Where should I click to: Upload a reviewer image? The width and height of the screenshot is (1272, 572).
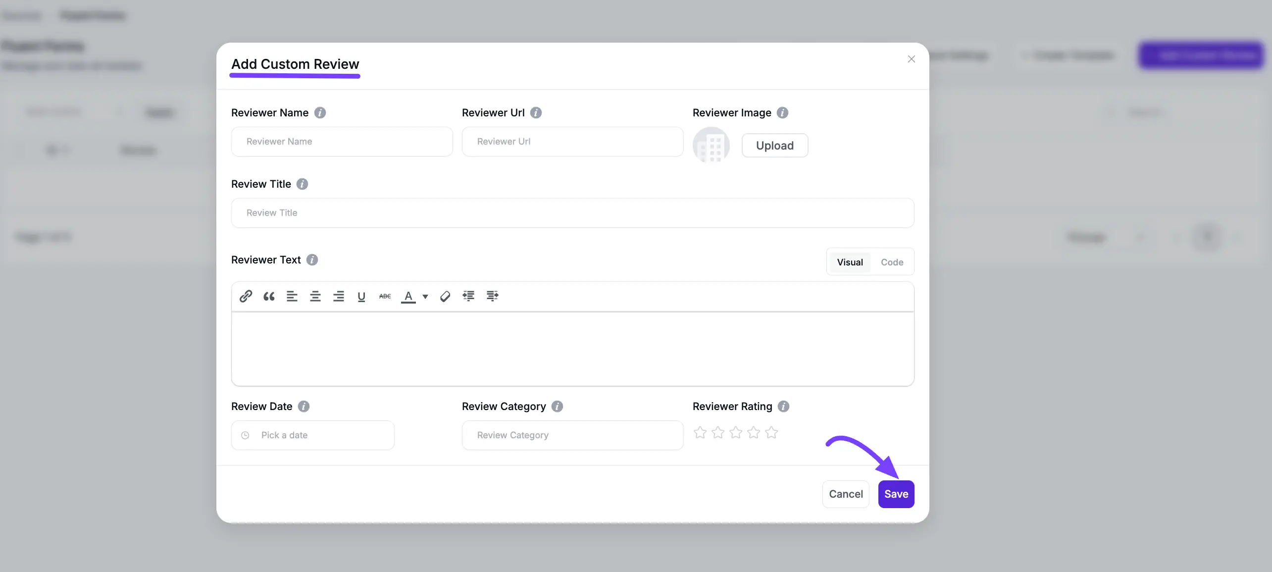tap(774, 145)
